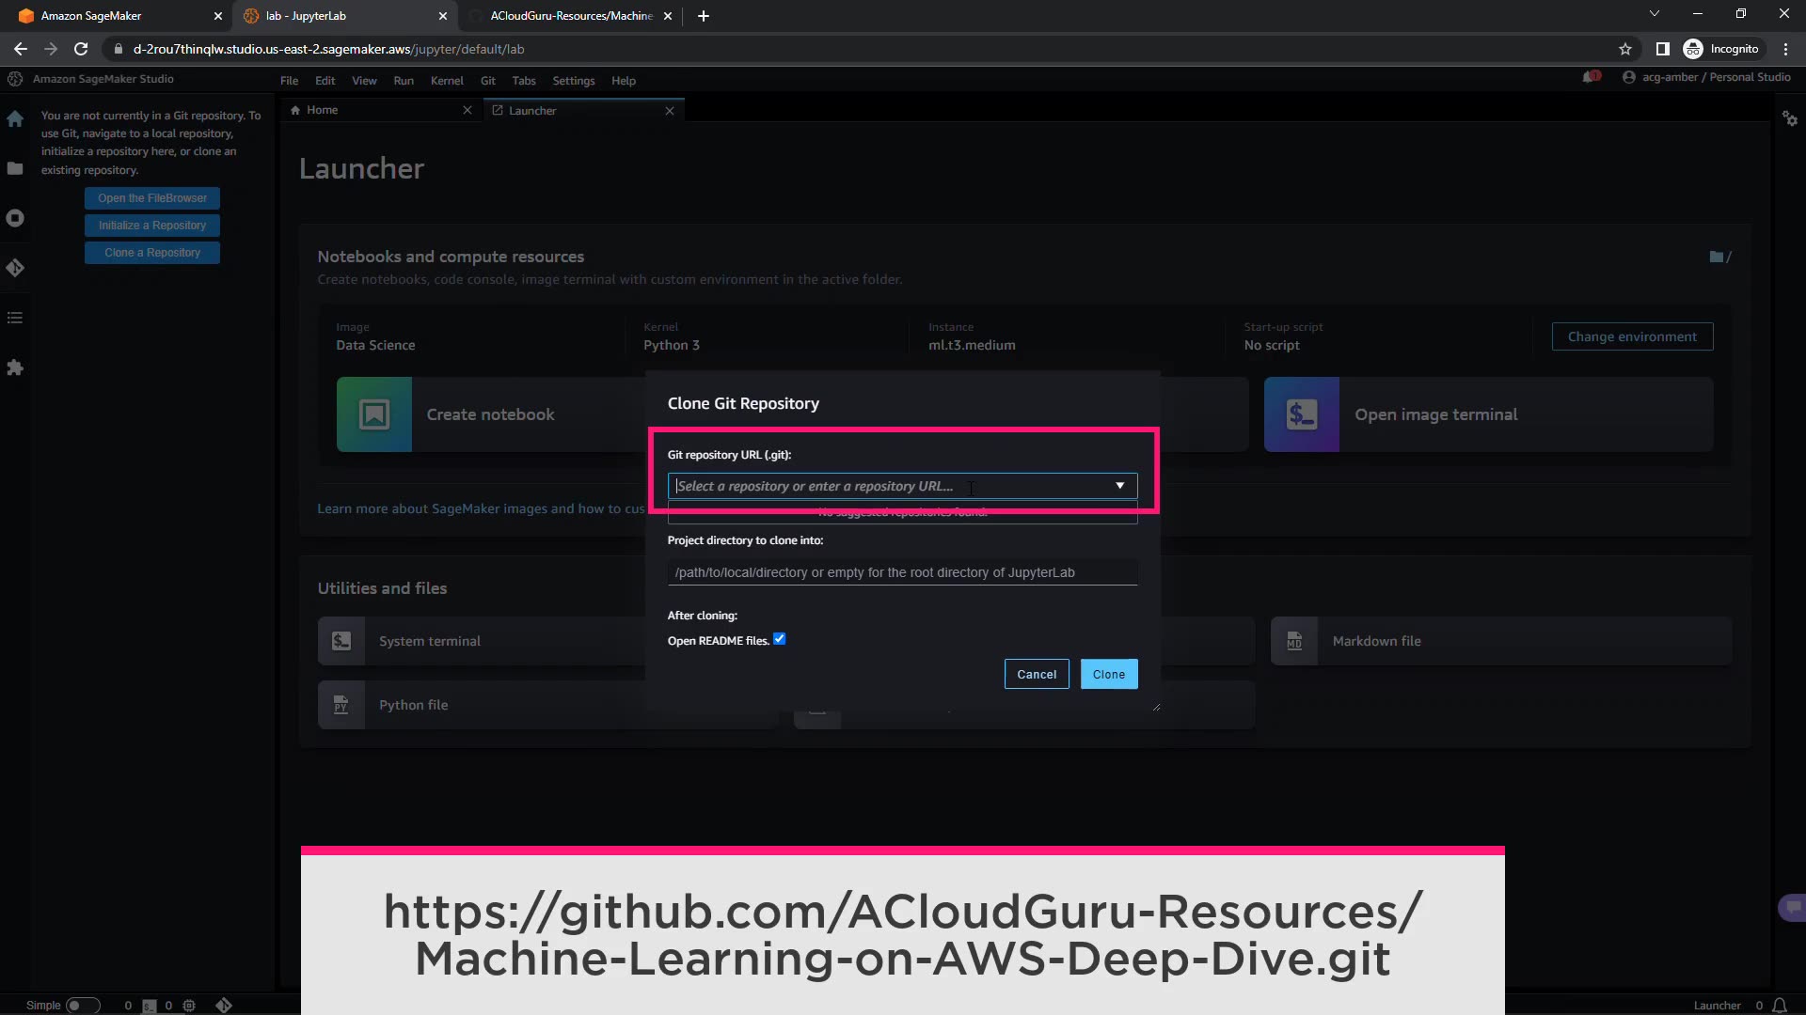Cancel the Clone Git Repository dialog

[x=1036, y=674]
